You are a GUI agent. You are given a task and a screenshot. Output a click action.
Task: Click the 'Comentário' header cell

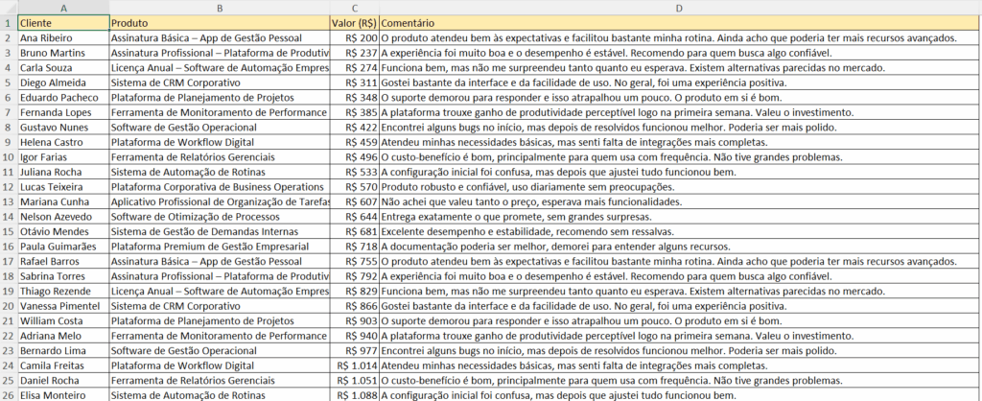pyautogui.click(x=678, y=23)
